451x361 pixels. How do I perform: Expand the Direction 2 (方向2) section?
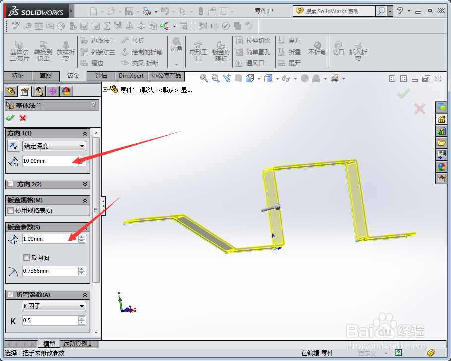point(85,184)
